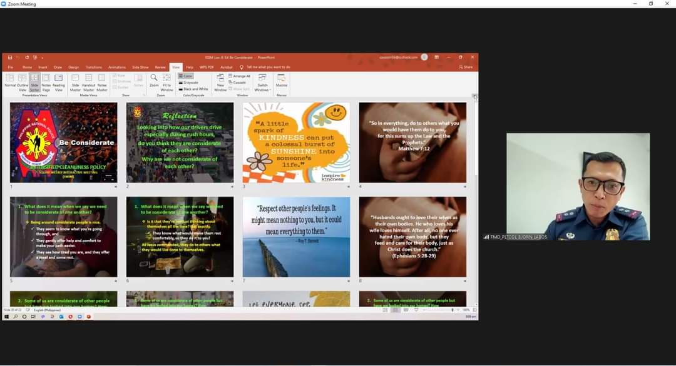Open Windows taskbar search
The height and width of the screenshot is (366, 676).
tap(16, 317)
